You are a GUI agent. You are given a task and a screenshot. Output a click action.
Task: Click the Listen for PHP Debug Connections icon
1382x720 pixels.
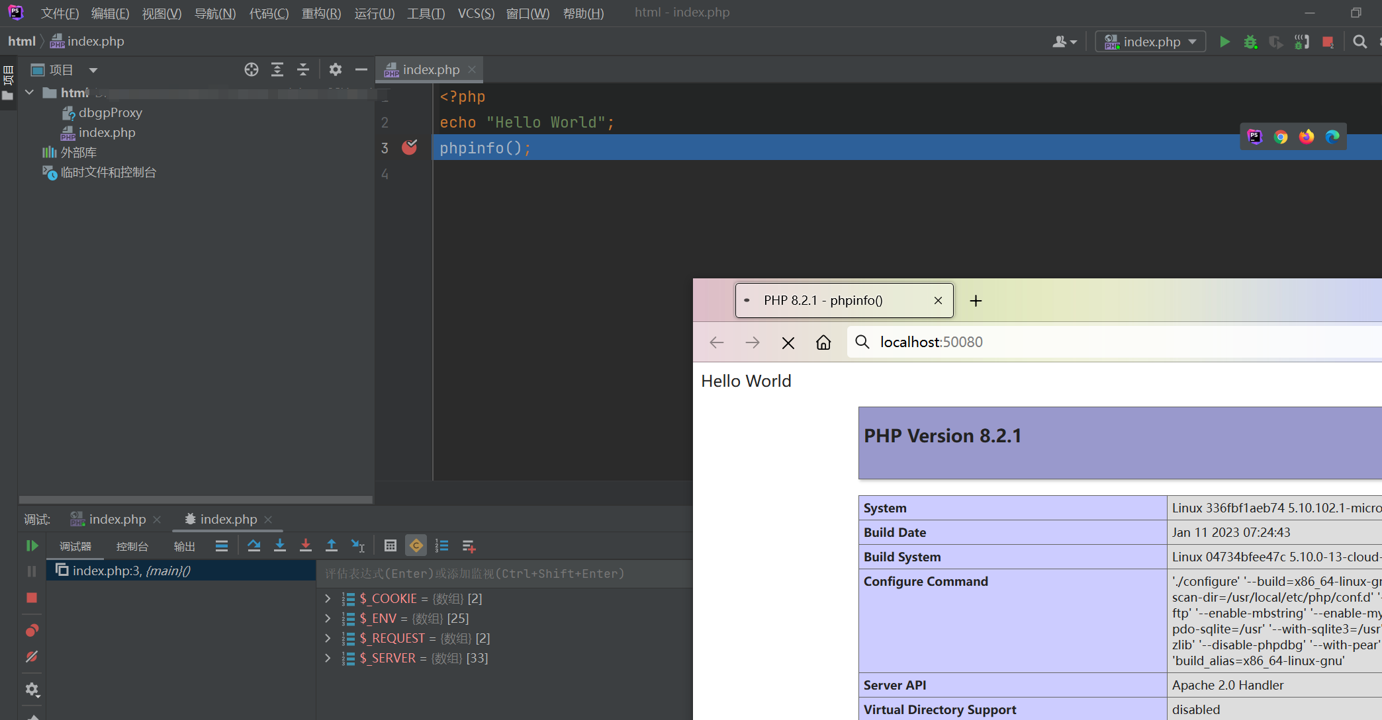1301,42
